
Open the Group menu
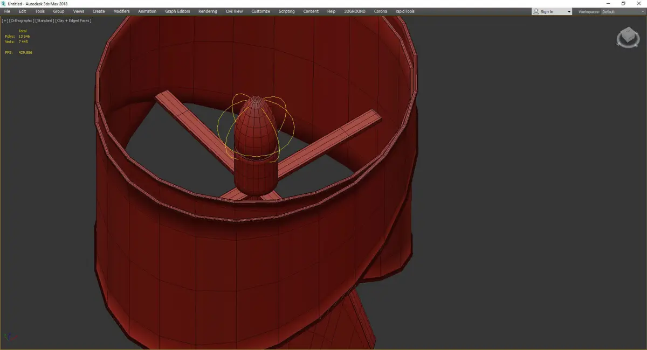coord(58,11)
